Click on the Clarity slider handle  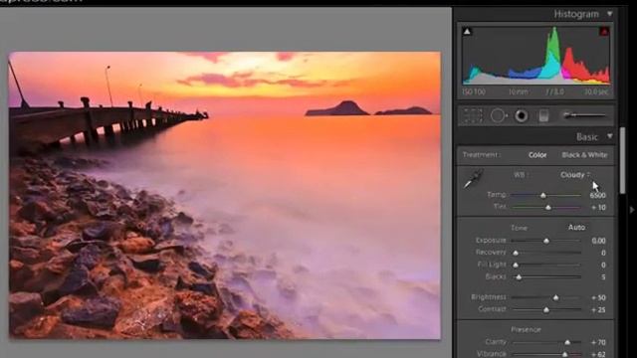pyautogui.click(x=567, y=342)
